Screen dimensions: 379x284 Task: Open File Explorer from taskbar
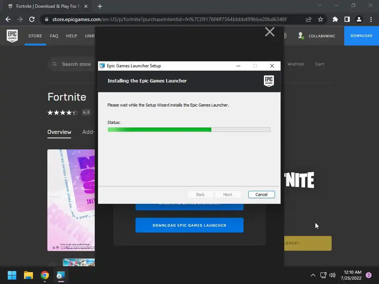(x=28, y=275)
